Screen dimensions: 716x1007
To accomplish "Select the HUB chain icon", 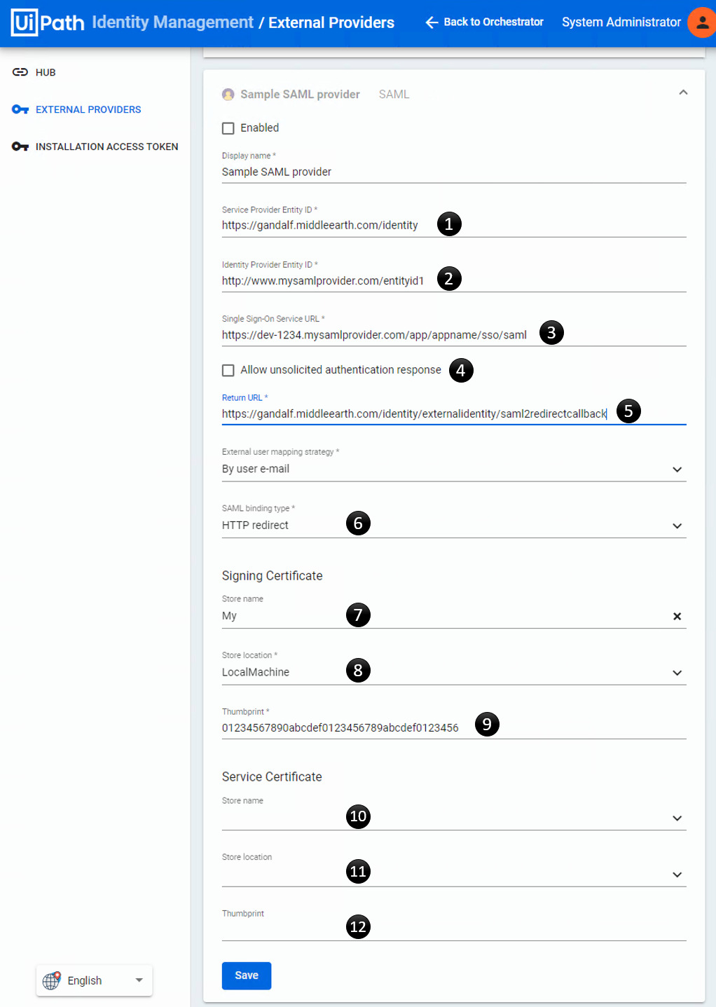I will pyautogui.click(x=20, y=72).
